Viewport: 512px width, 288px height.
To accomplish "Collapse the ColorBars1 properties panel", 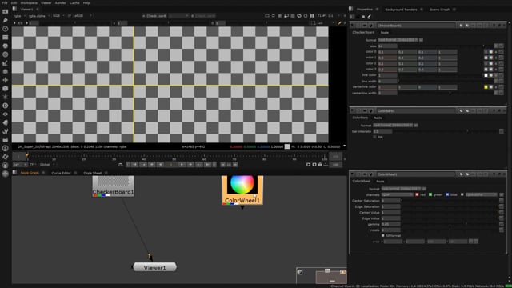I will point(352,110).
